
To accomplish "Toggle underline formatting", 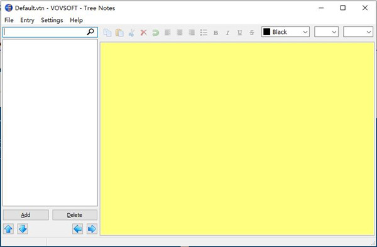I will 240,33.
